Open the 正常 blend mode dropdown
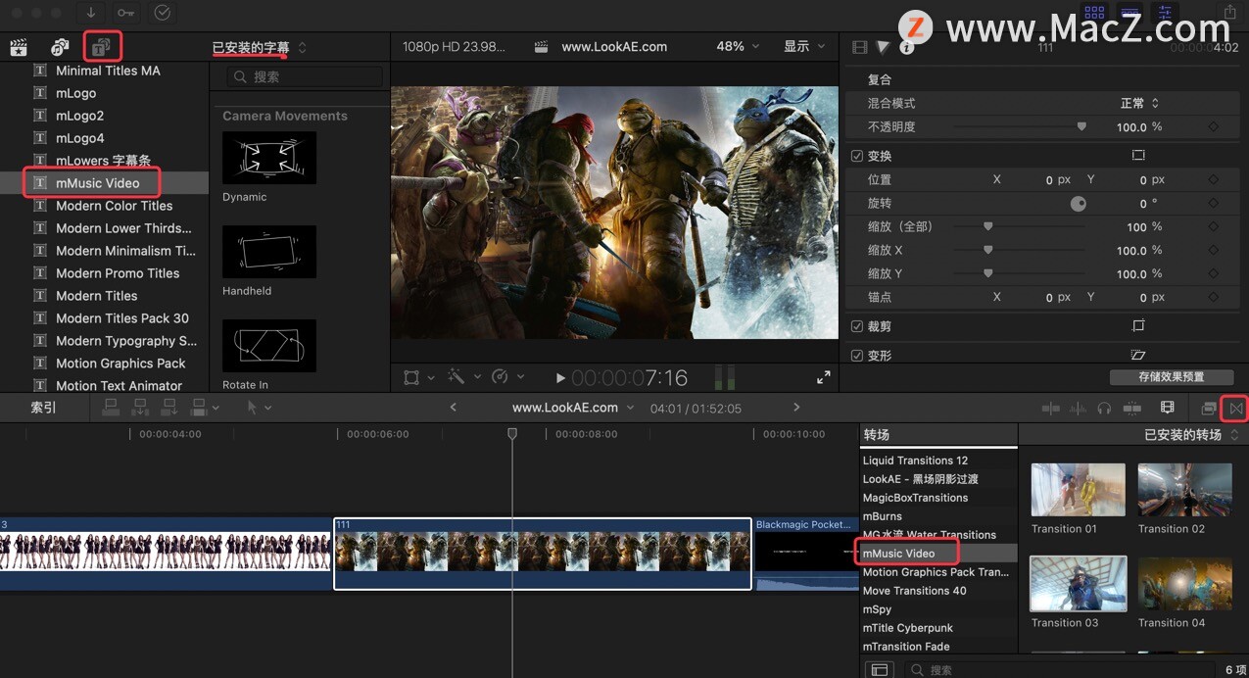1249x678 pixels. click(x=1139, y=103)
